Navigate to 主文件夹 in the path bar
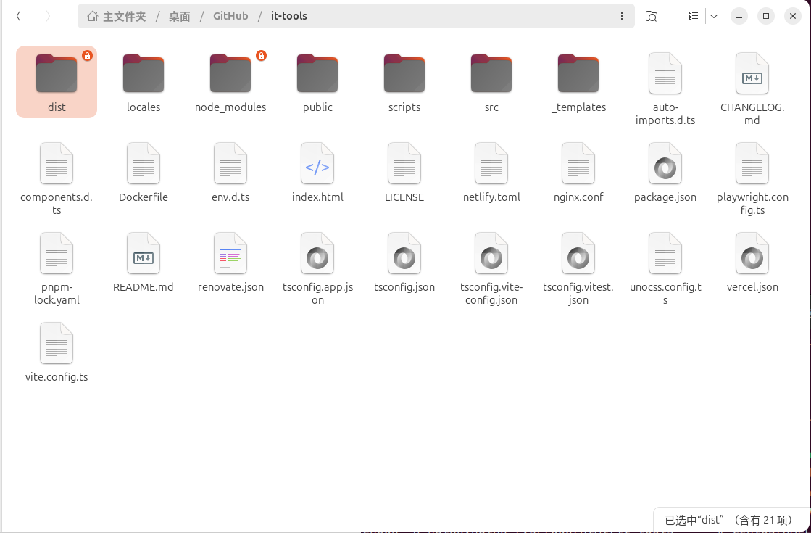This screenshot has width=811, height=533. (x=124, y=16)
